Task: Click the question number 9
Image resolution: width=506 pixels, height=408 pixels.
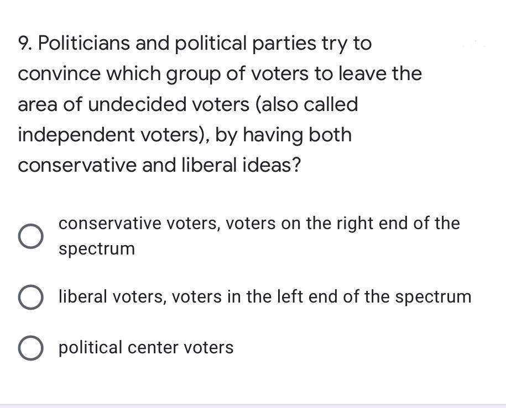Action: pos(24,44)
